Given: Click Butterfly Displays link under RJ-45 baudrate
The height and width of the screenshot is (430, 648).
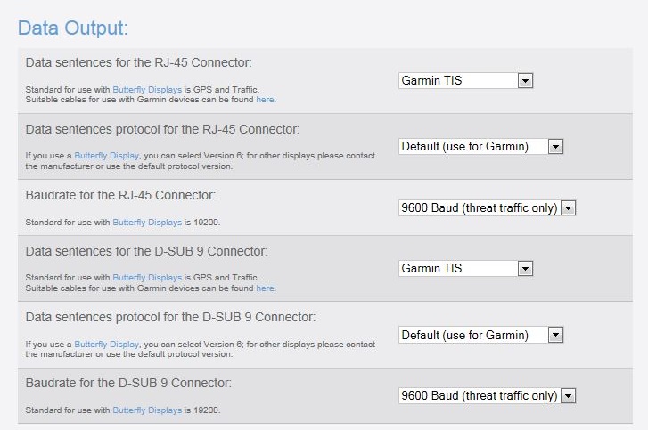Looking at the screenshot, I should click(147, 222).
